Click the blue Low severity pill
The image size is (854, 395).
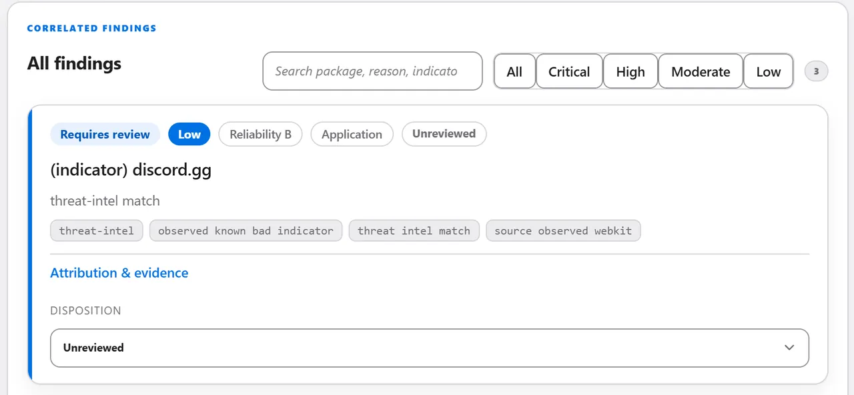tap(189, 134)
